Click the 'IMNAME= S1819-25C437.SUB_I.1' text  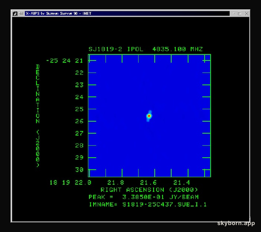point(148,204)
